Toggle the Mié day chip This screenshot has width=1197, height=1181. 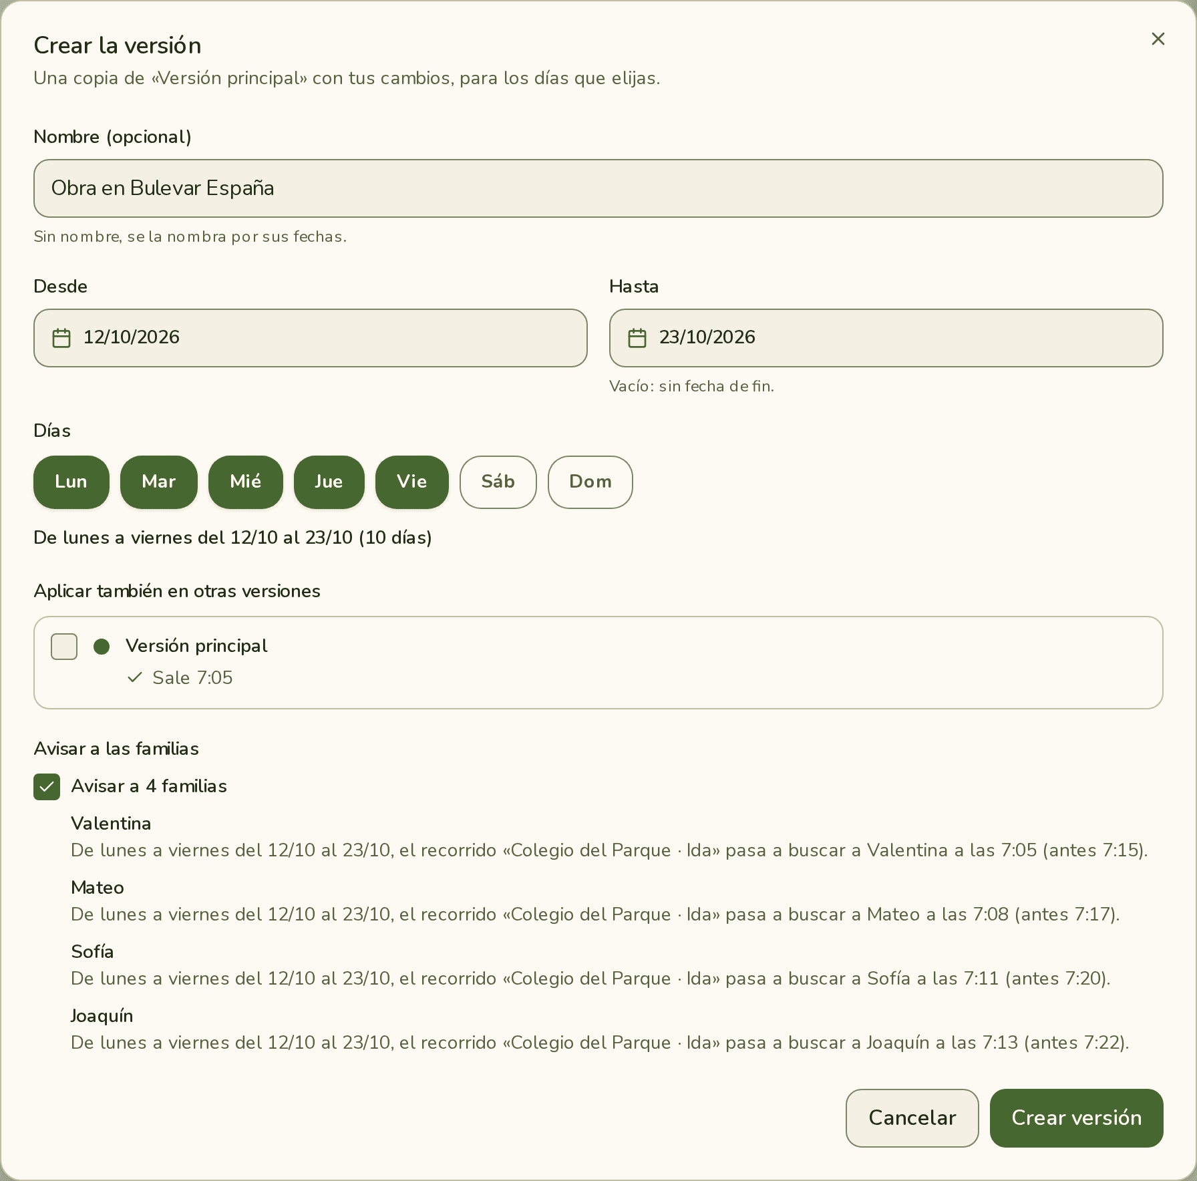point(246,482)
